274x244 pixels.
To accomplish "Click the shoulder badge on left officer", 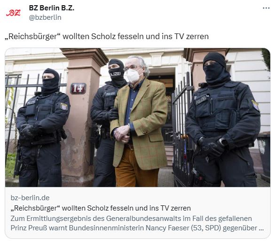I will (x=64, y=106).
